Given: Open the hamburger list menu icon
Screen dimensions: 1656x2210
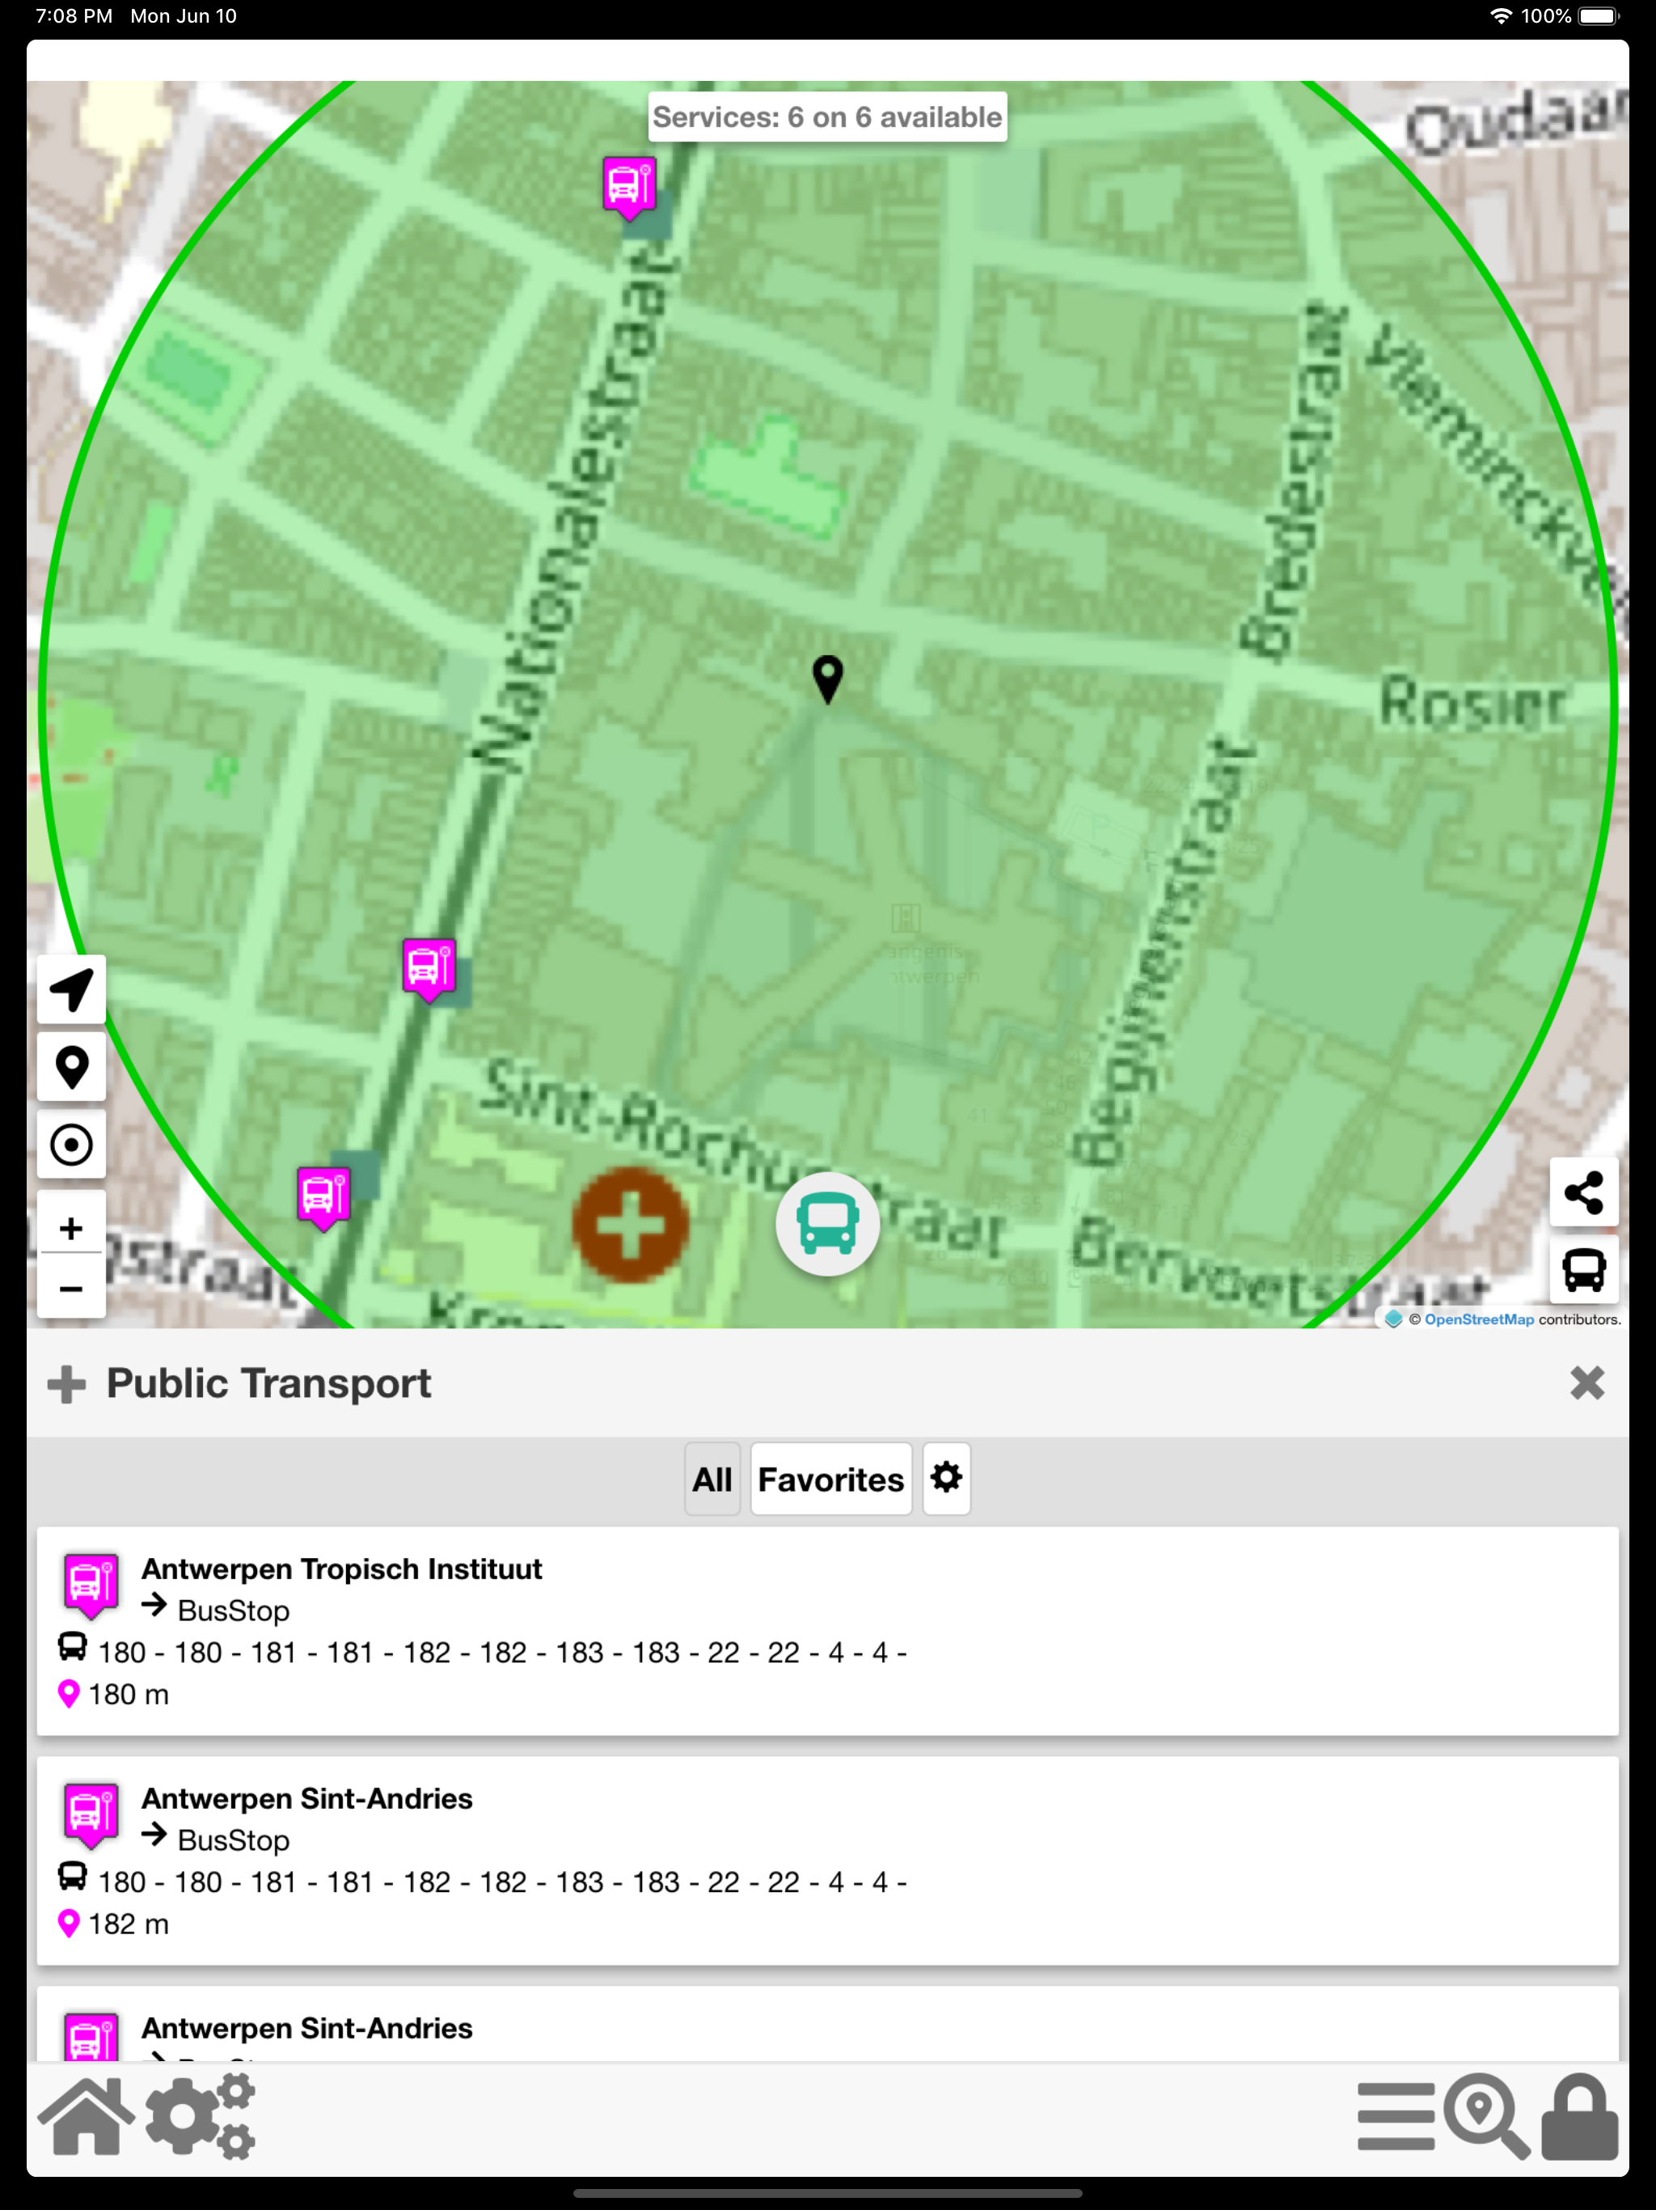Looking at the screenshot, I should [x=1396, y=2116].
